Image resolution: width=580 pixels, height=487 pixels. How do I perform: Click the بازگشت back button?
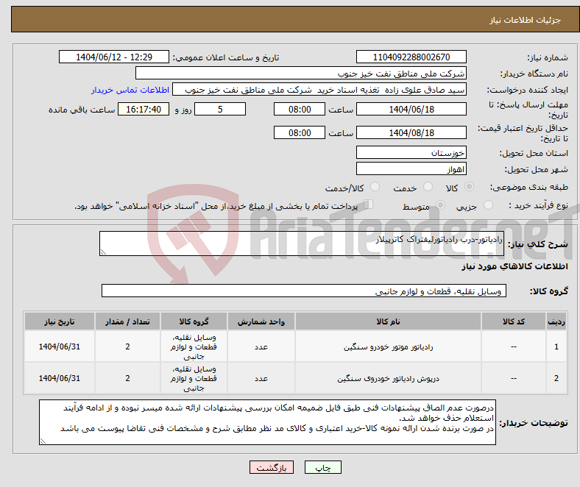[x=272, y=467]
